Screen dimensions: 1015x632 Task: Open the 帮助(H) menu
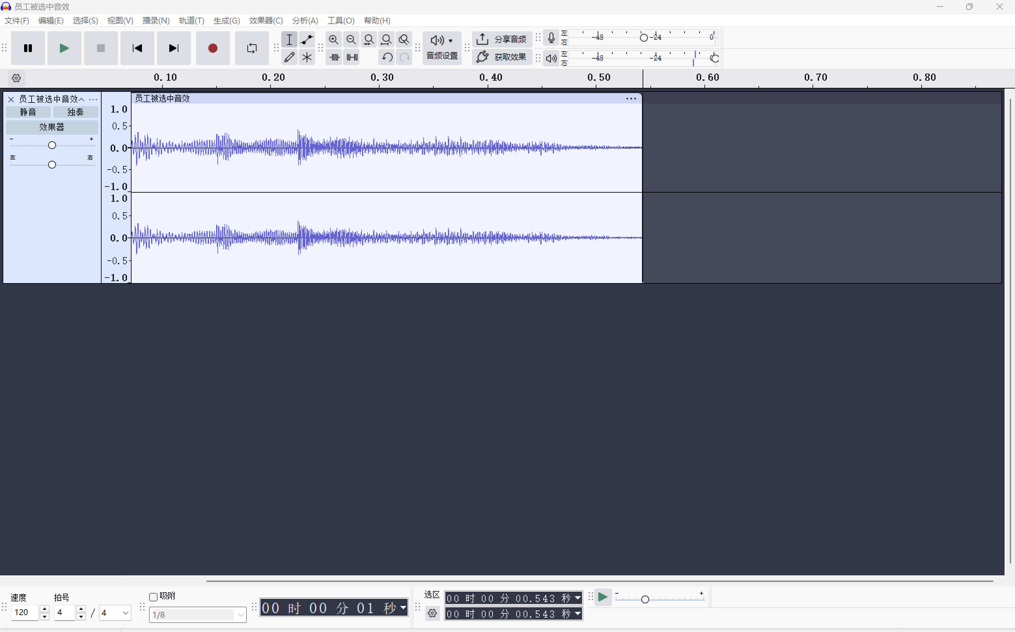(377, 21)
